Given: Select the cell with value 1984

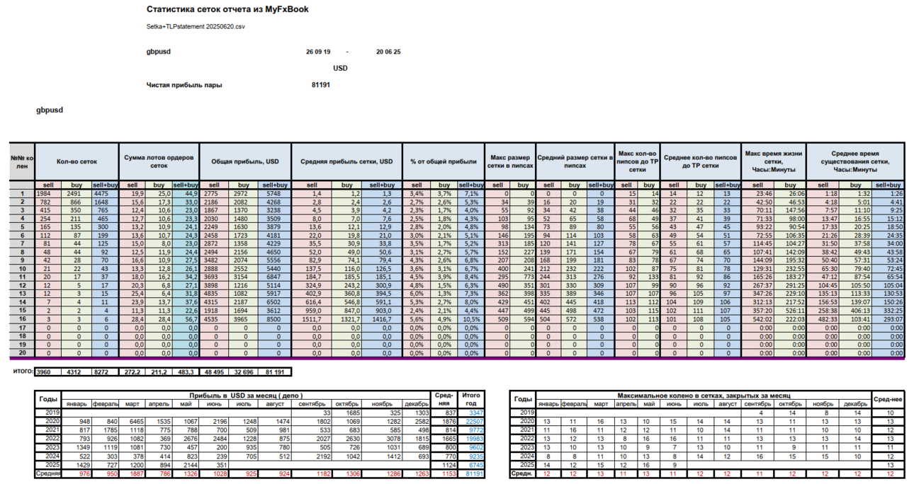Looking at the screenshot, I should click(50, 193).
